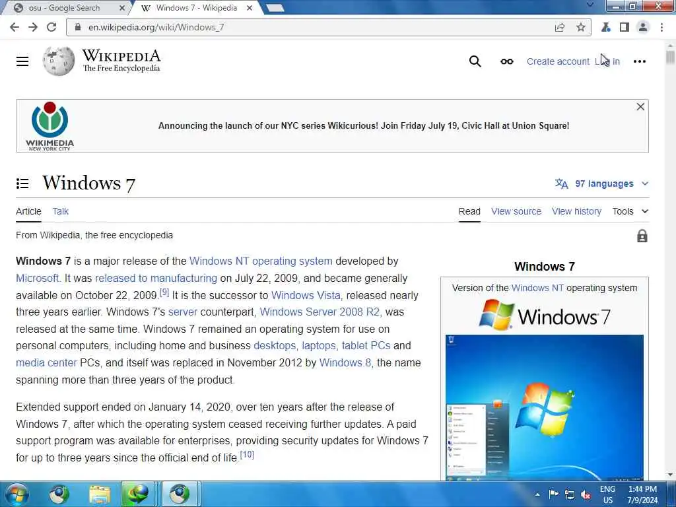Click the page protection padlock icon
The image size is (676, 507).
point(642,236)
